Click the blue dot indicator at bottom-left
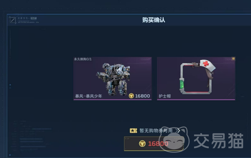Image resolution: width=251 pixels, height=158 pixels. point(10,155)
